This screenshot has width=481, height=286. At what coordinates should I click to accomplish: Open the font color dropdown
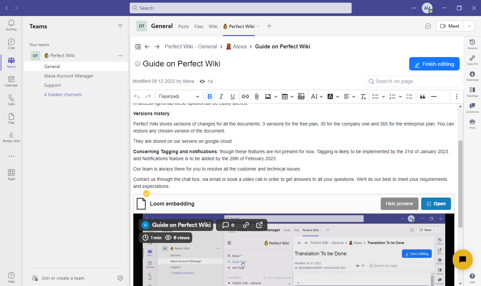(337, 96)
